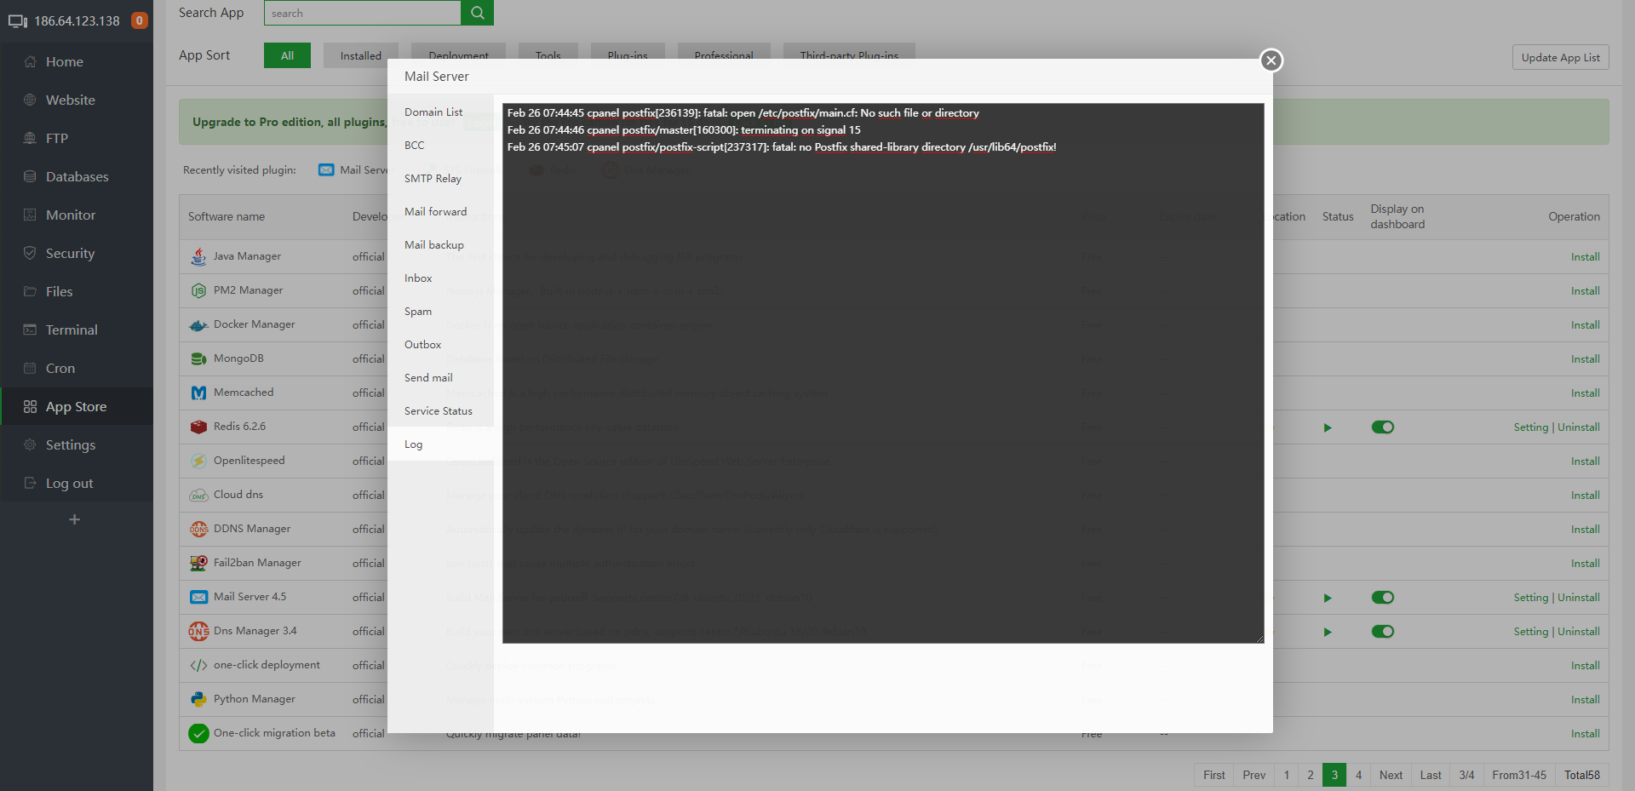Click the notification count badge
Image resolution: width=1635 pixels, height=791 pixels.
140,20
